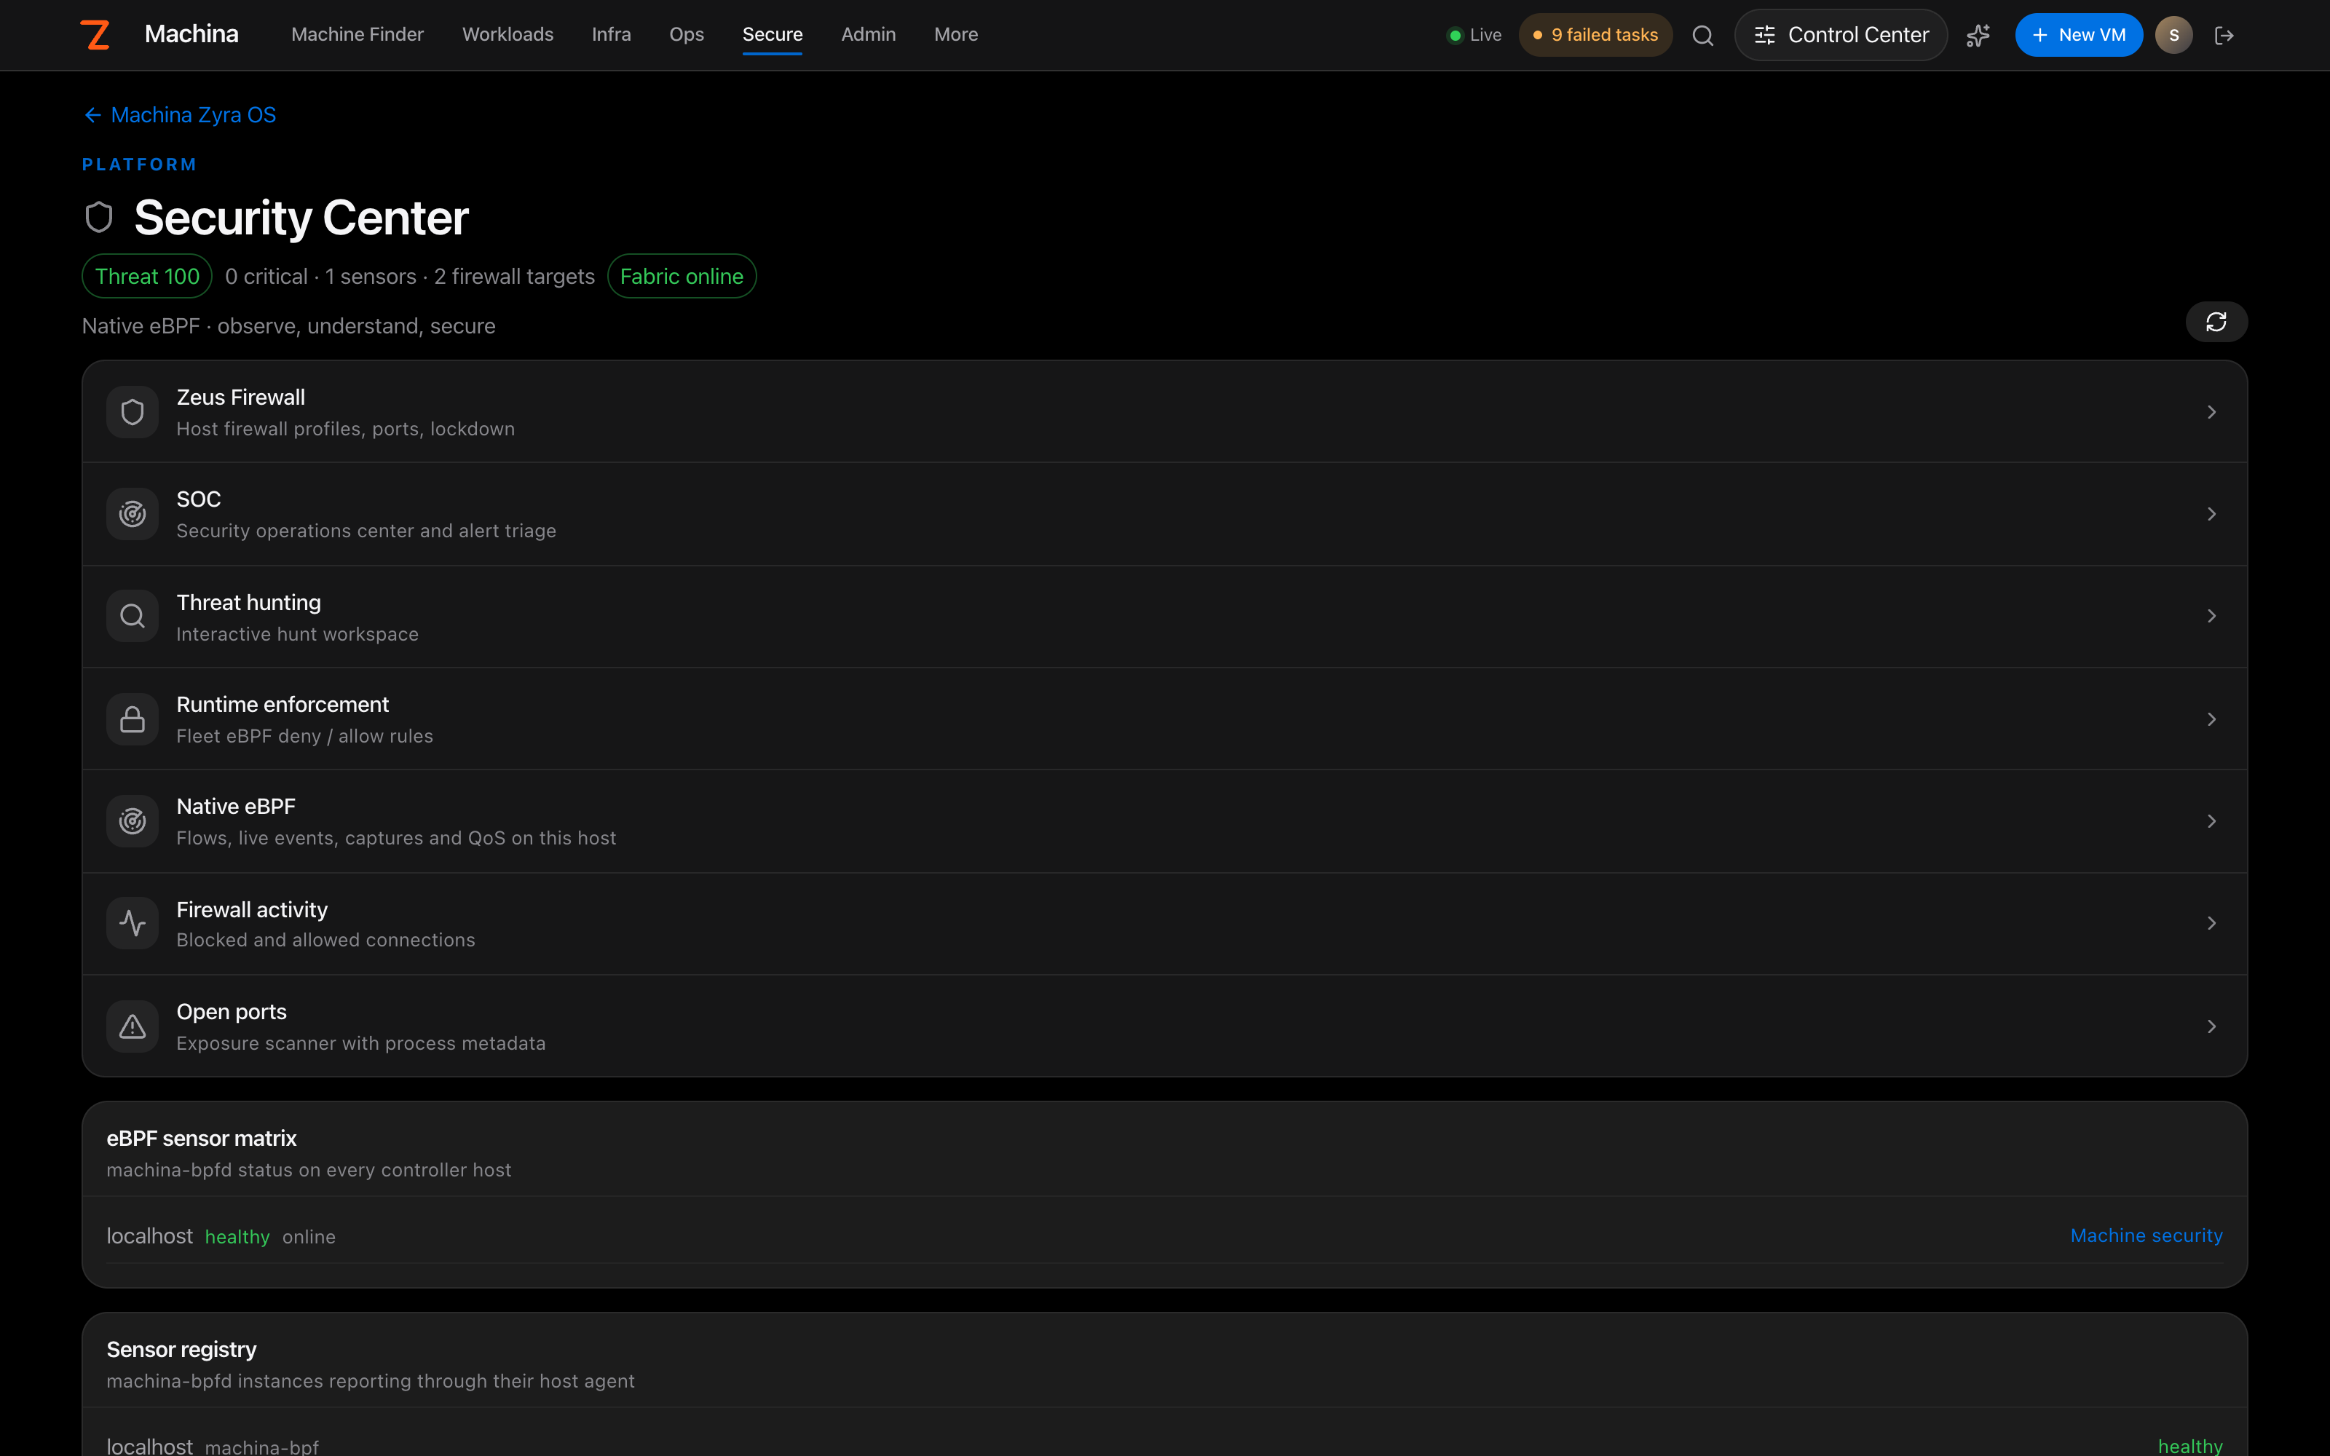Viewport: 2330px width, 1456px height.
Task: Go back to Machina Zyra OS
Action: [x=180, y=114]
